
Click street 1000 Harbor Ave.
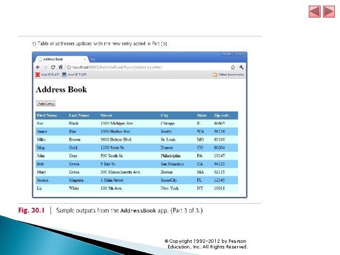(x=116, y=131)
